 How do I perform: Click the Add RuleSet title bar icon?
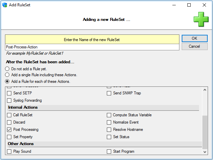4,5
